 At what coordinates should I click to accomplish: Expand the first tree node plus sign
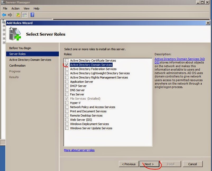point(4,26)
